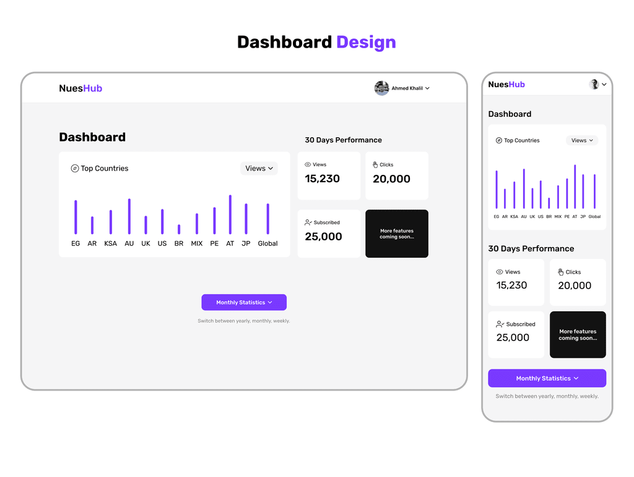Click the user-check icon on desktop Subscribed card
This screenshot has height=477, width=634.
308,222
